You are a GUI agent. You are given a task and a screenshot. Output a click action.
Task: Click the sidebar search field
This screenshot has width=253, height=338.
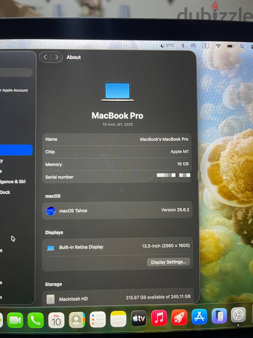(16, 72)
